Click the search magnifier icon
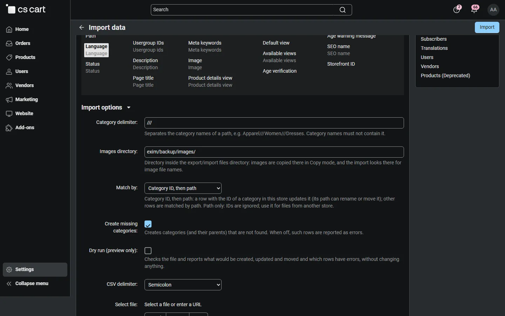This screenshot has height=316, width=505. click(343, 10)
